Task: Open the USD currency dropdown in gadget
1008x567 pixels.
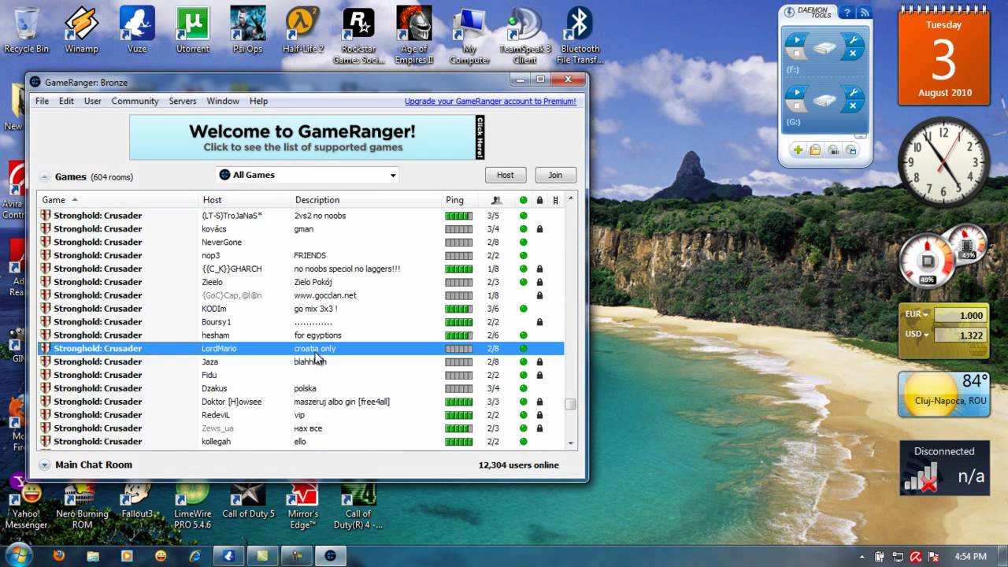Action: pyautogui.click(x=917, y=334)
